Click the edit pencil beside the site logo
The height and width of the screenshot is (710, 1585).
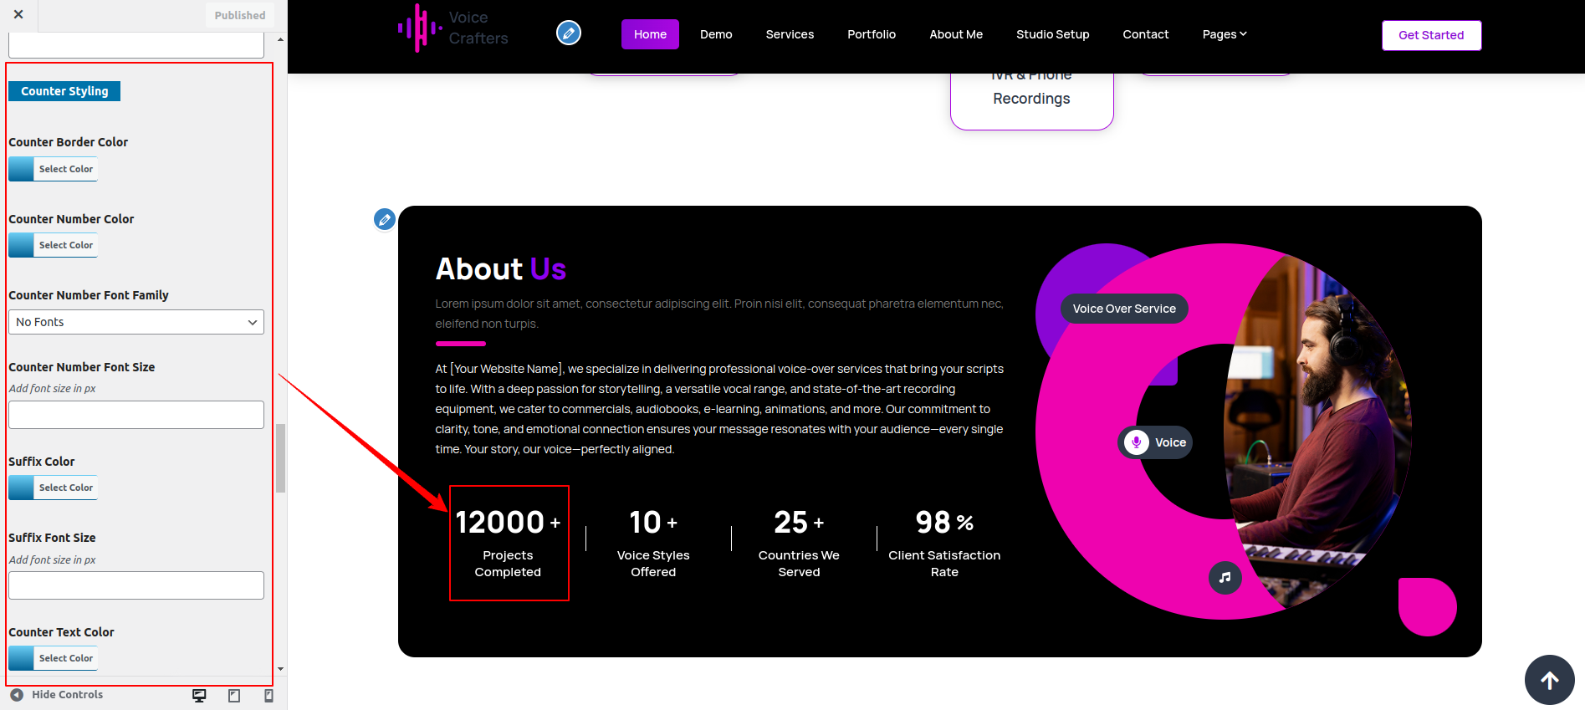[x=569, y=33]
